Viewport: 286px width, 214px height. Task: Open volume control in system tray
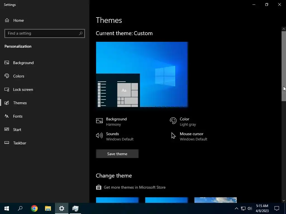click(250, 208)
